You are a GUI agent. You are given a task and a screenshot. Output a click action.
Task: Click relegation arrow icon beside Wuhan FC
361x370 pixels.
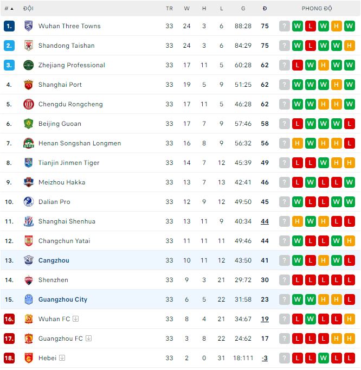[75, 319]
